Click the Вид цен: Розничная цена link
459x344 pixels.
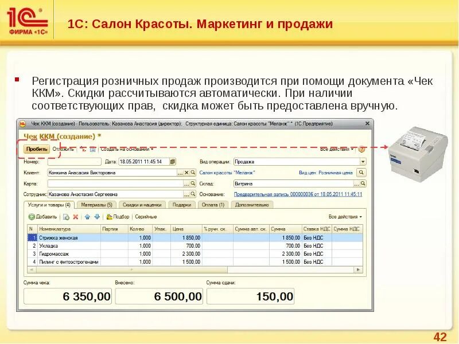point(326,173)
